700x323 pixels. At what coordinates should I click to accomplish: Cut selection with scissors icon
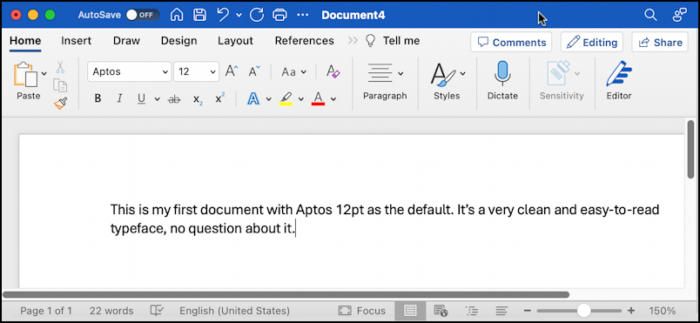pyautogui.click(x=60, y=67)
